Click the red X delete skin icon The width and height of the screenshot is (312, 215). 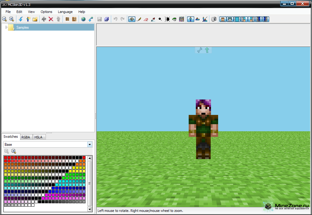click(x=51, y=19)
